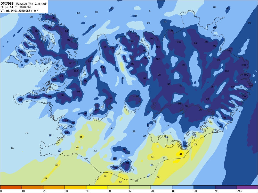Click the '47' humidity value on the map
Viewport: 258px width, 193px height.
(x=181, y=154)
